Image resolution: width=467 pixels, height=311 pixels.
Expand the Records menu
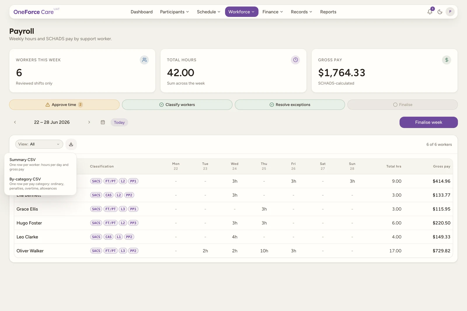click(302, 12)
